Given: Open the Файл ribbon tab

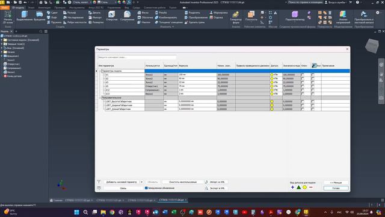Looking at the screenshot, I should click(5, 8).
